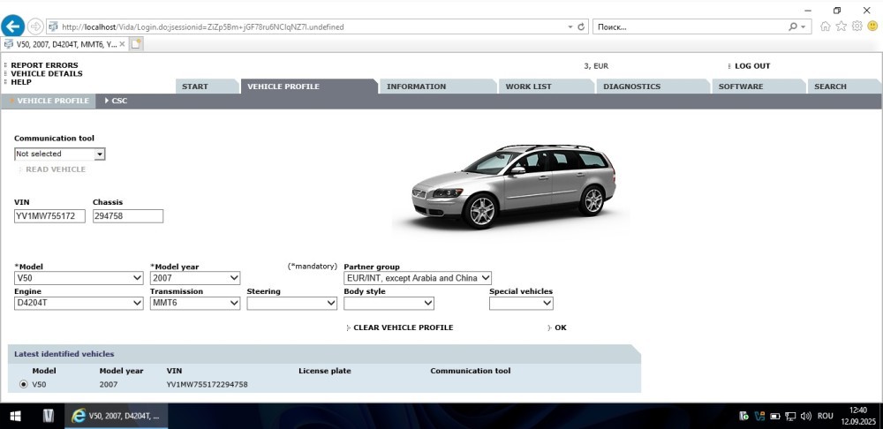This screenshot has height=429, width=883.
Task: Click the favorites star icon
Action: click(x=841, y=26)
